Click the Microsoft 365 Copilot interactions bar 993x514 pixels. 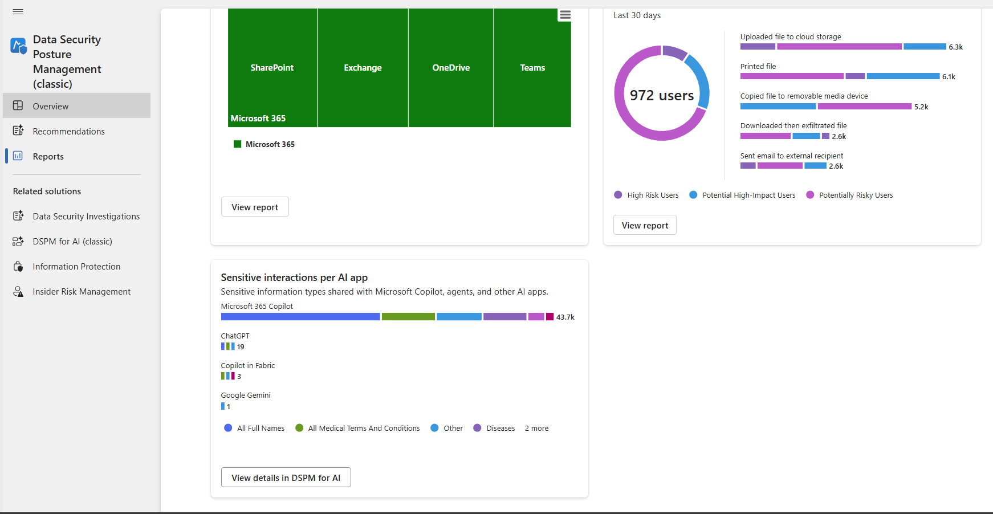[x=388, y=317]
